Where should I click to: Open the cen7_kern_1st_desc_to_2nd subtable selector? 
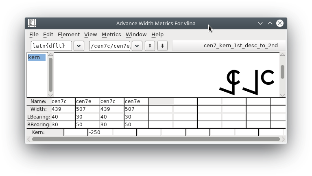[x=229, y=46]
